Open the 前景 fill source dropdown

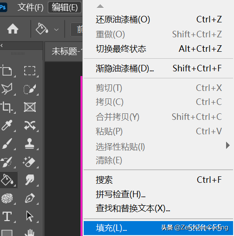(x=76, y=29)
